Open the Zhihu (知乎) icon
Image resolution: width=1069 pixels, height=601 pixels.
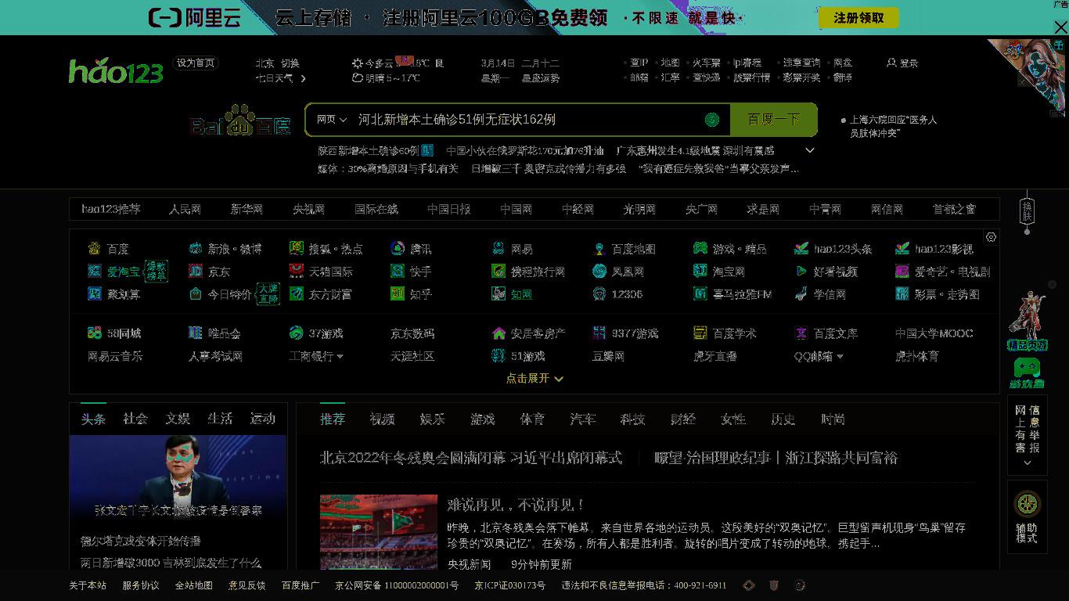point(398,294)
